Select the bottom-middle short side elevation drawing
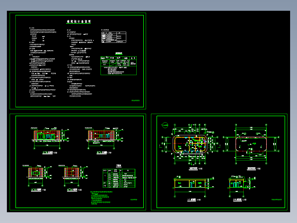297x223 pixels. 73,176
